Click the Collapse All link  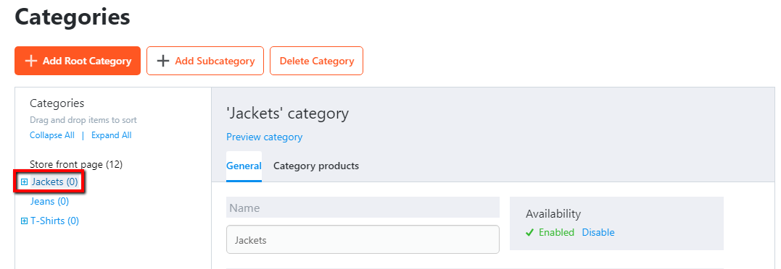pos(52,135)
